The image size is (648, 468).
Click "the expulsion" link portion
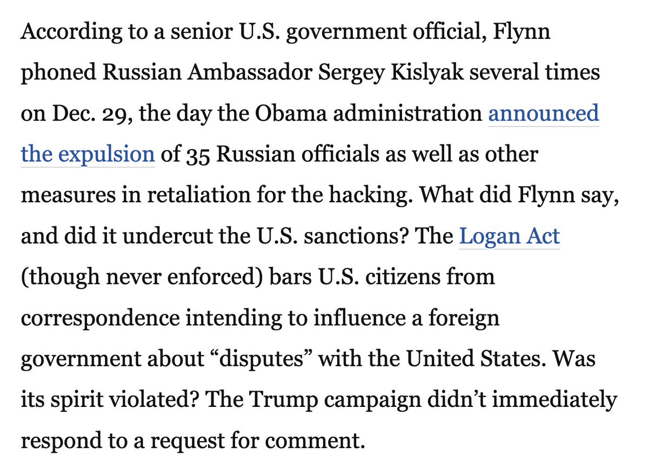pos(88,154)
